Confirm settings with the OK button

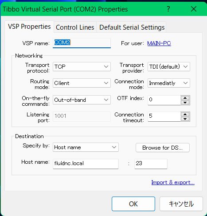133,204
